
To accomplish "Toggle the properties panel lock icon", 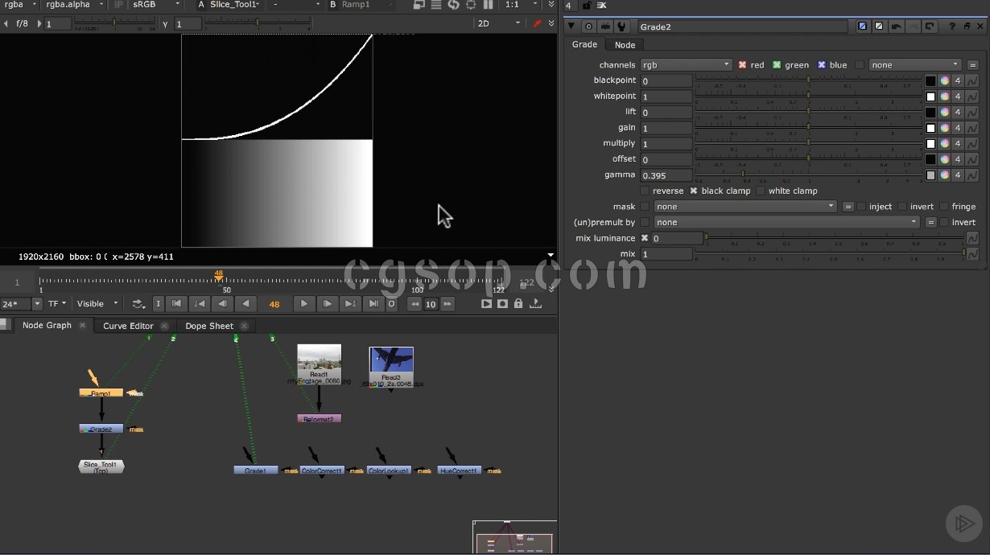I will tap(587, 6).
